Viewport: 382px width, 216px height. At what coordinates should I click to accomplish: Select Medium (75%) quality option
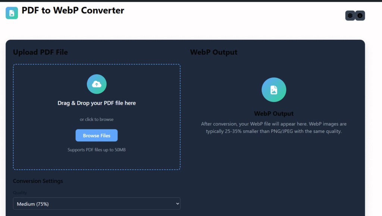[97, 204]
